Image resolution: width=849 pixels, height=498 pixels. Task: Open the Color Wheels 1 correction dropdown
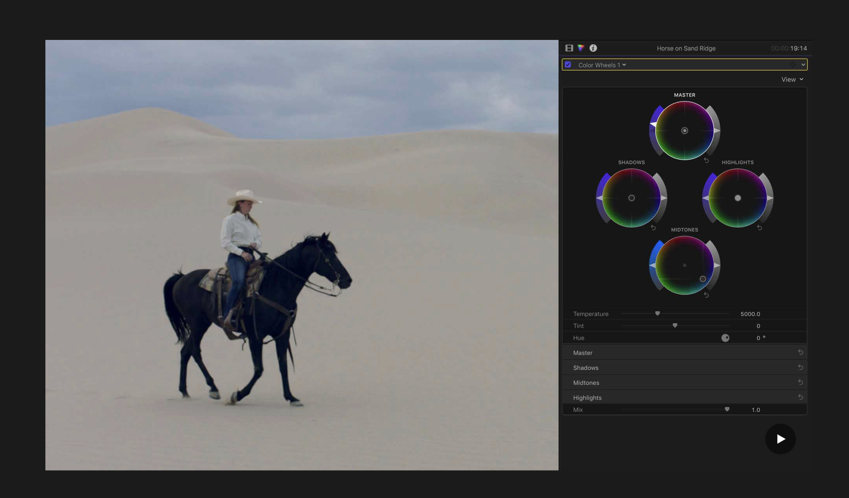tap(602, 65)
